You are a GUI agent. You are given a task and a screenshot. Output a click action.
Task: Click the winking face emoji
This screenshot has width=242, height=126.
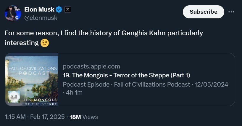(x=45, y=43)
